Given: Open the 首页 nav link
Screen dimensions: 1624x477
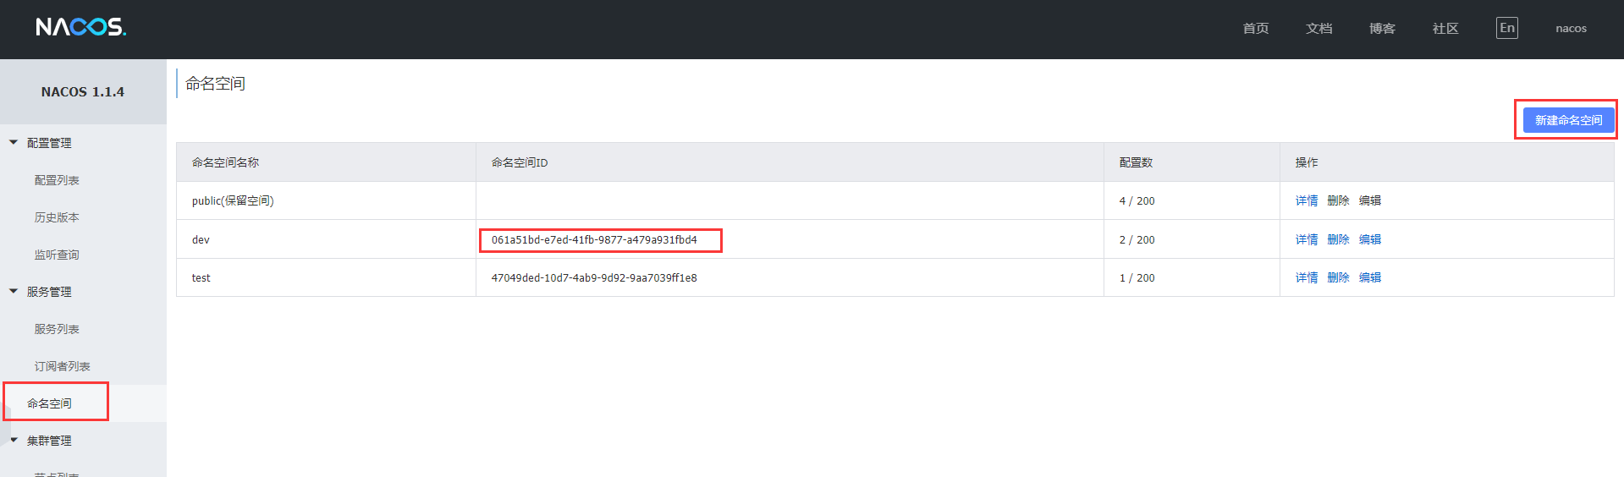Looking at the screenshot, I should coord(1255,29).
